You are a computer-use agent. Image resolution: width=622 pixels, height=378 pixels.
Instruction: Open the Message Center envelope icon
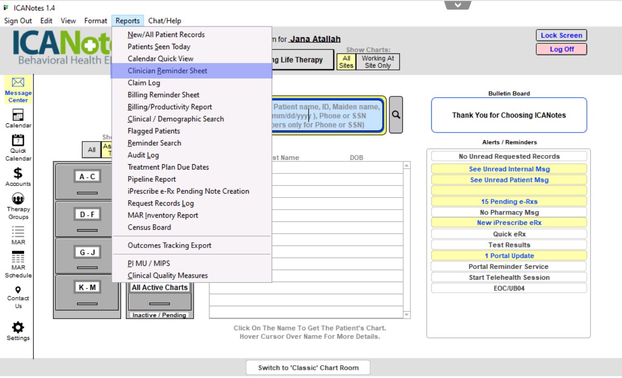tap(18, 83)
